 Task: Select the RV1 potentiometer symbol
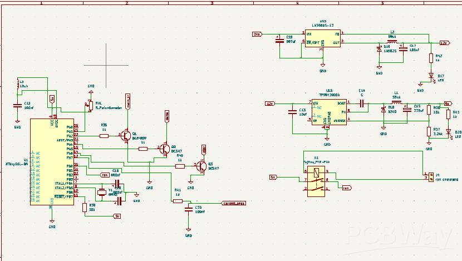coord(90,105)
